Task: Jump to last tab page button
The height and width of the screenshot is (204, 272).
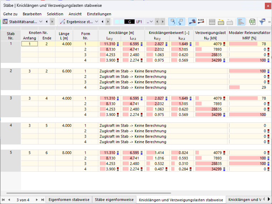Action: pos(43,200)
